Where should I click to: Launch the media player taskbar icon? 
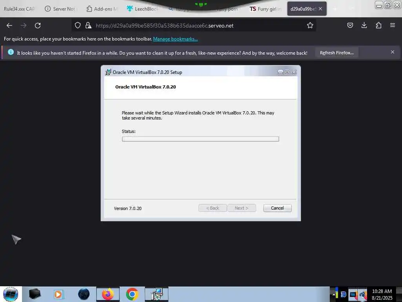58,294
